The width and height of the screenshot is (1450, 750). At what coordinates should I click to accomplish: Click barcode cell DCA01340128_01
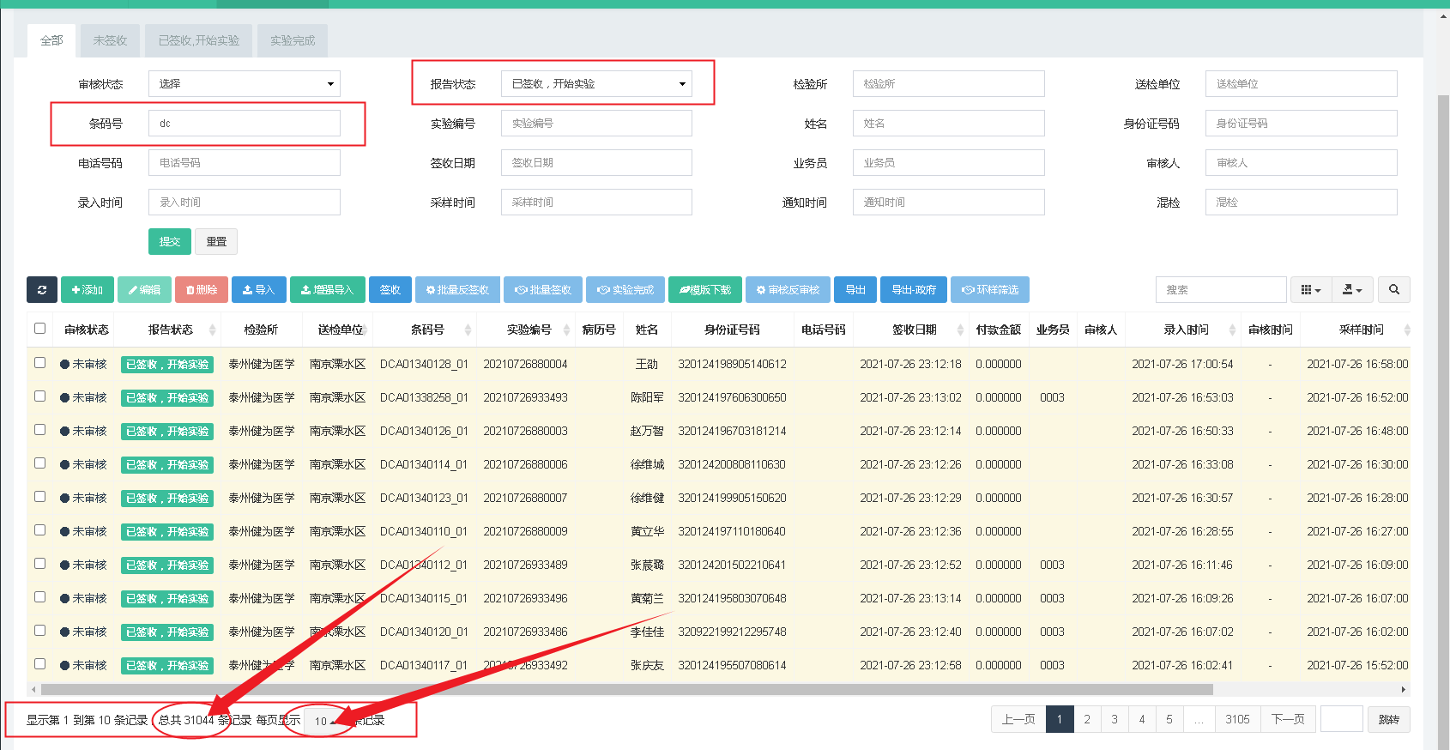(424, 364)
